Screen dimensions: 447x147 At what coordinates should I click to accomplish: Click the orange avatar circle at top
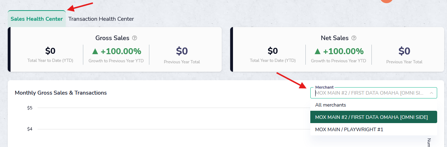(386, 2)
